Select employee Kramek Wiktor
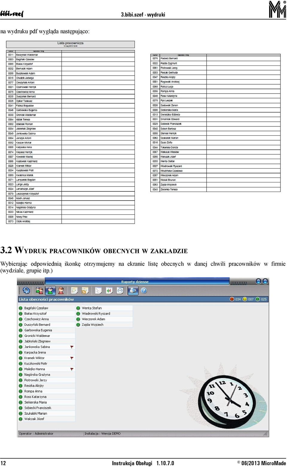The width and height of the screenshot is (287, 467). [34, 358]
